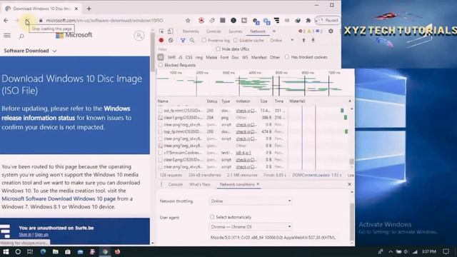This screenshot has height=257, width=457.
Task: Sort requests by the Status column header
Action: pos(212,101)
